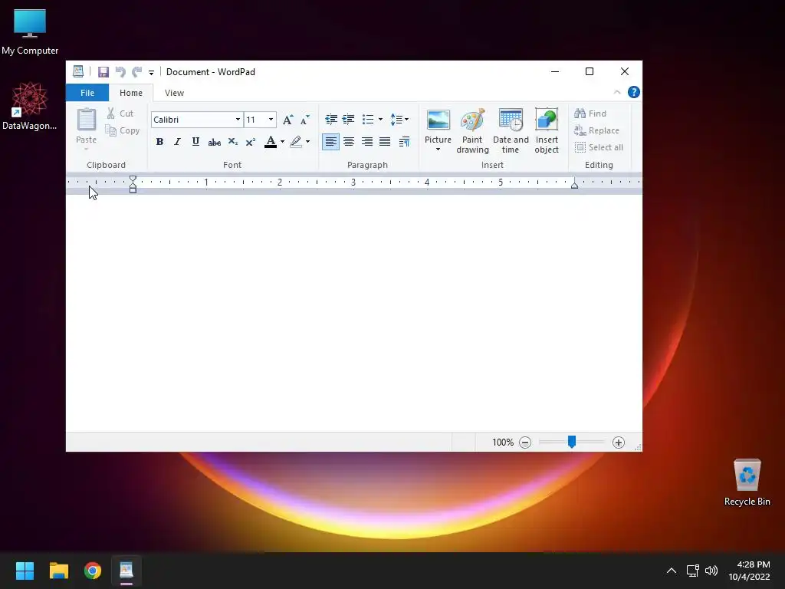Click the zoom in plus button
The image size is (785, 589).
619,443
